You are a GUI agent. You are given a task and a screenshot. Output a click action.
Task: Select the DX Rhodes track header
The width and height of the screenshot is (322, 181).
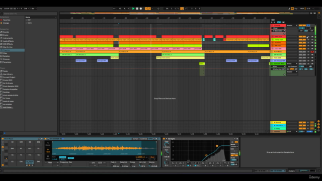[x=278, y=55]
